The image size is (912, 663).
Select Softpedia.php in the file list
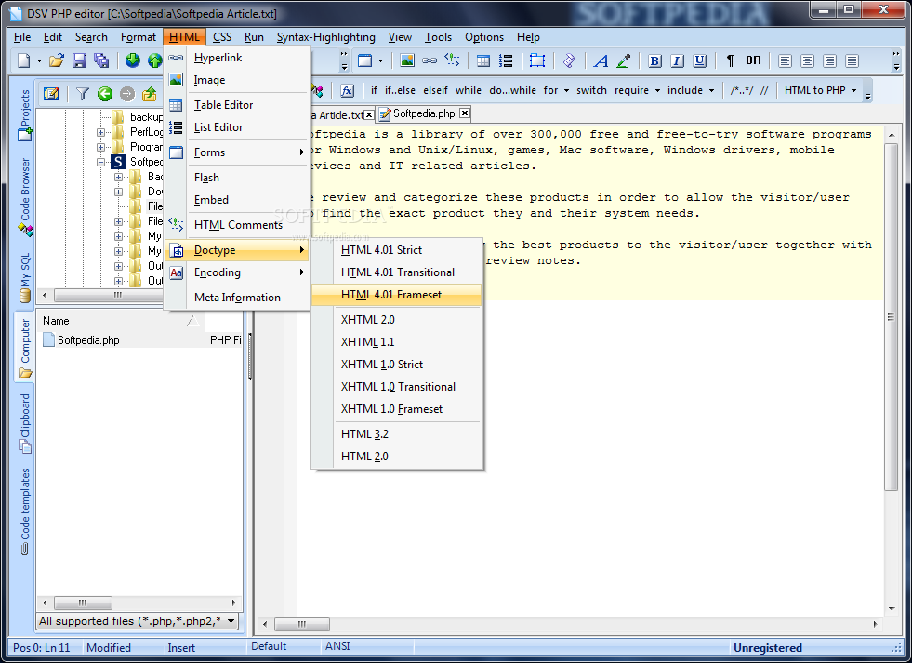tap(88, 340)
